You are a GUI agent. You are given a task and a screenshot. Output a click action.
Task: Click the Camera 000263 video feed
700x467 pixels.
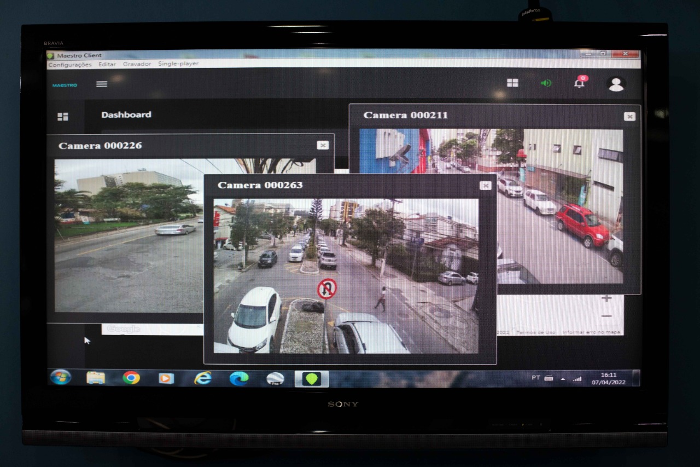pyautogui.click(x=346, y=275)
